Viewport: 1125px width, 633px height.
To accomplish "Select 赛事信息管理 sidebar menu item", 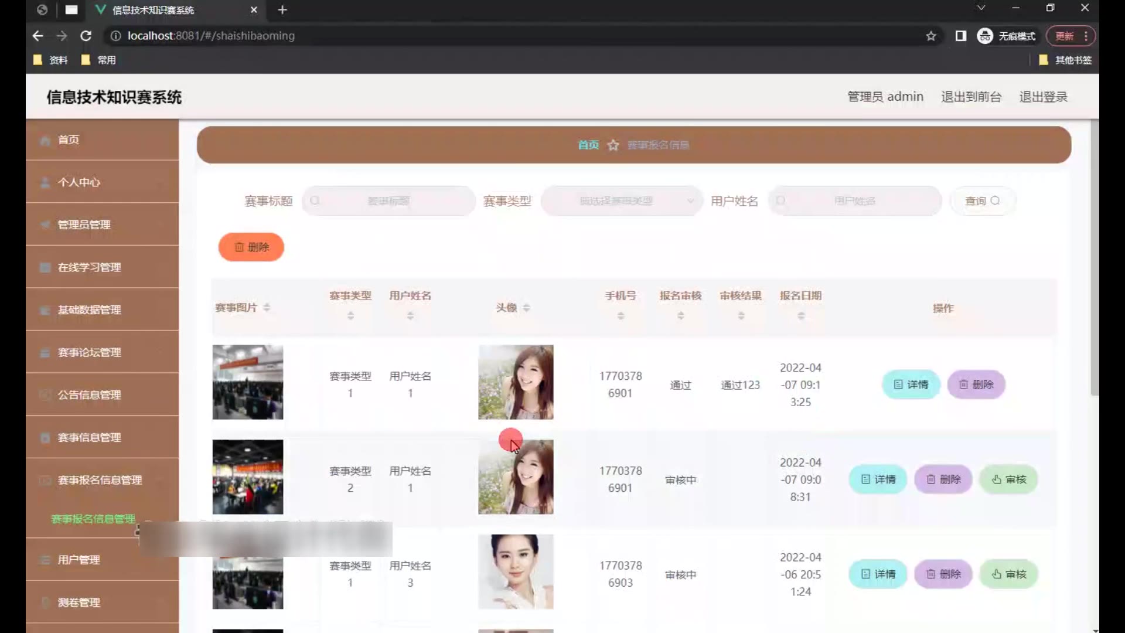I will 89,438.
